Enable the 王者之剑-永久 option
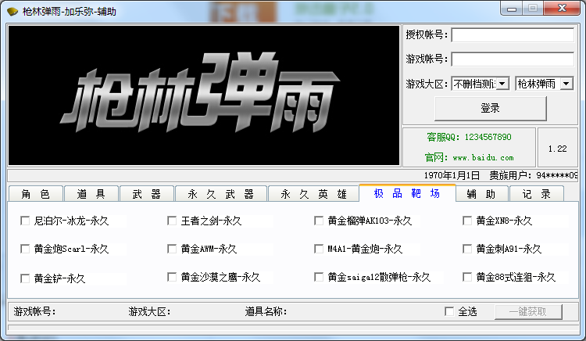This screenshot has width=586, height=341. tap(172, 221)
